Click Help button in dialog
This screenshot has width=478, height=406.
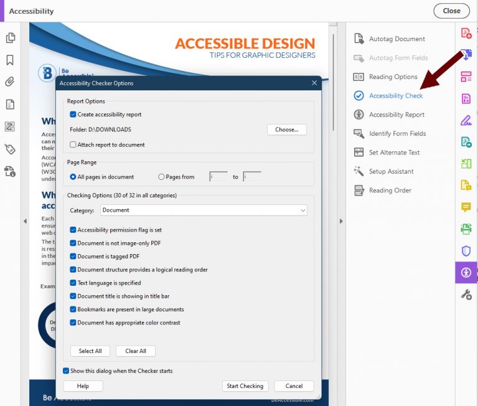(x=83, y=386)
